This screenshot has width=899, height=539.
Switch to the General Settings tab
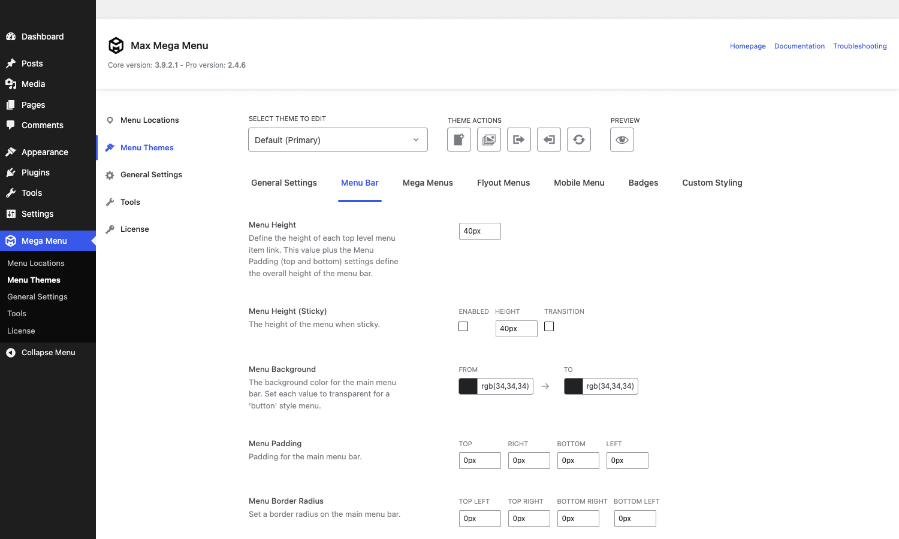(284, 183)
